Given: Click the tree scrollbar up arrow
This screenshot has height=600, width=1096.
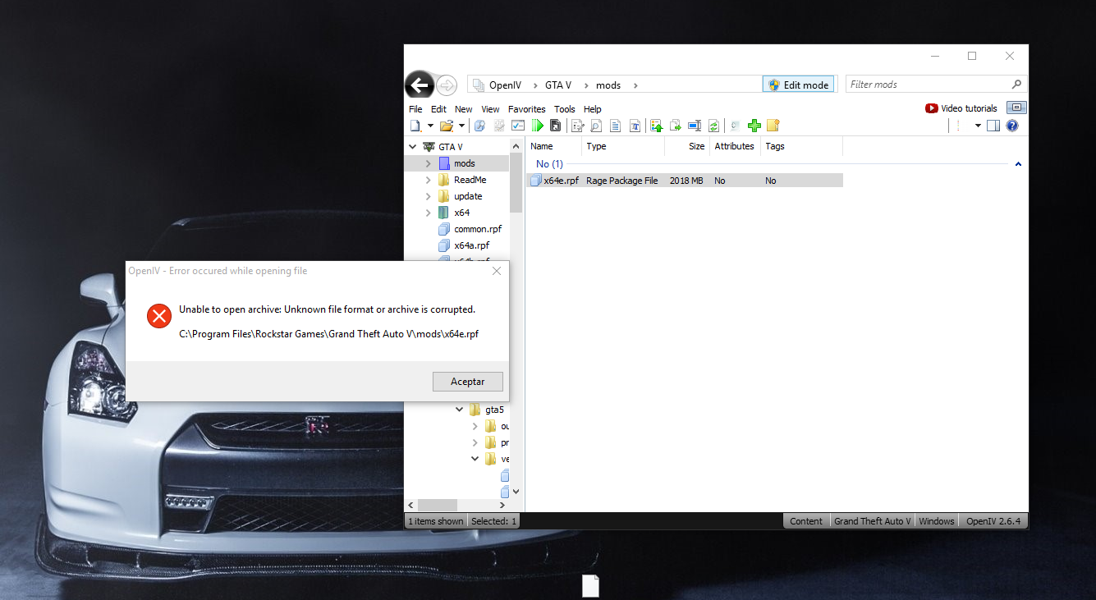Looking at the screenshot, I should point(516,146).
